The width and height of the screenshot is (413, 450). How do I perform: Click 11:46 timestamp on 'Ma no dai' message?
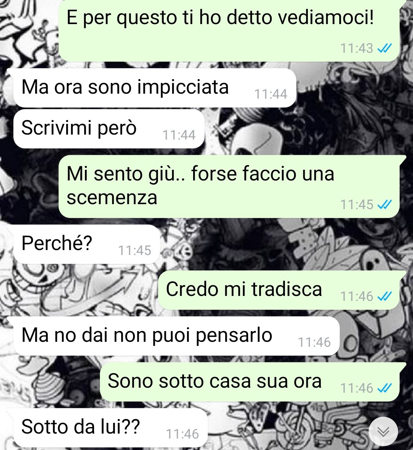(314, 343)
